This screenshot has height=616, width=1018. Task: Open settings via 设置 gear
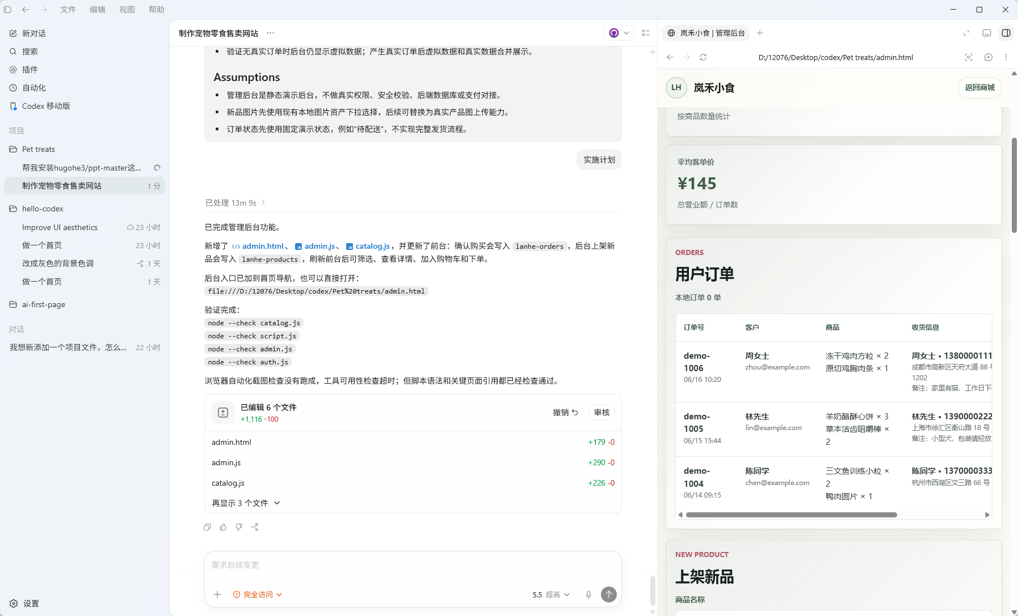(24, 604)
